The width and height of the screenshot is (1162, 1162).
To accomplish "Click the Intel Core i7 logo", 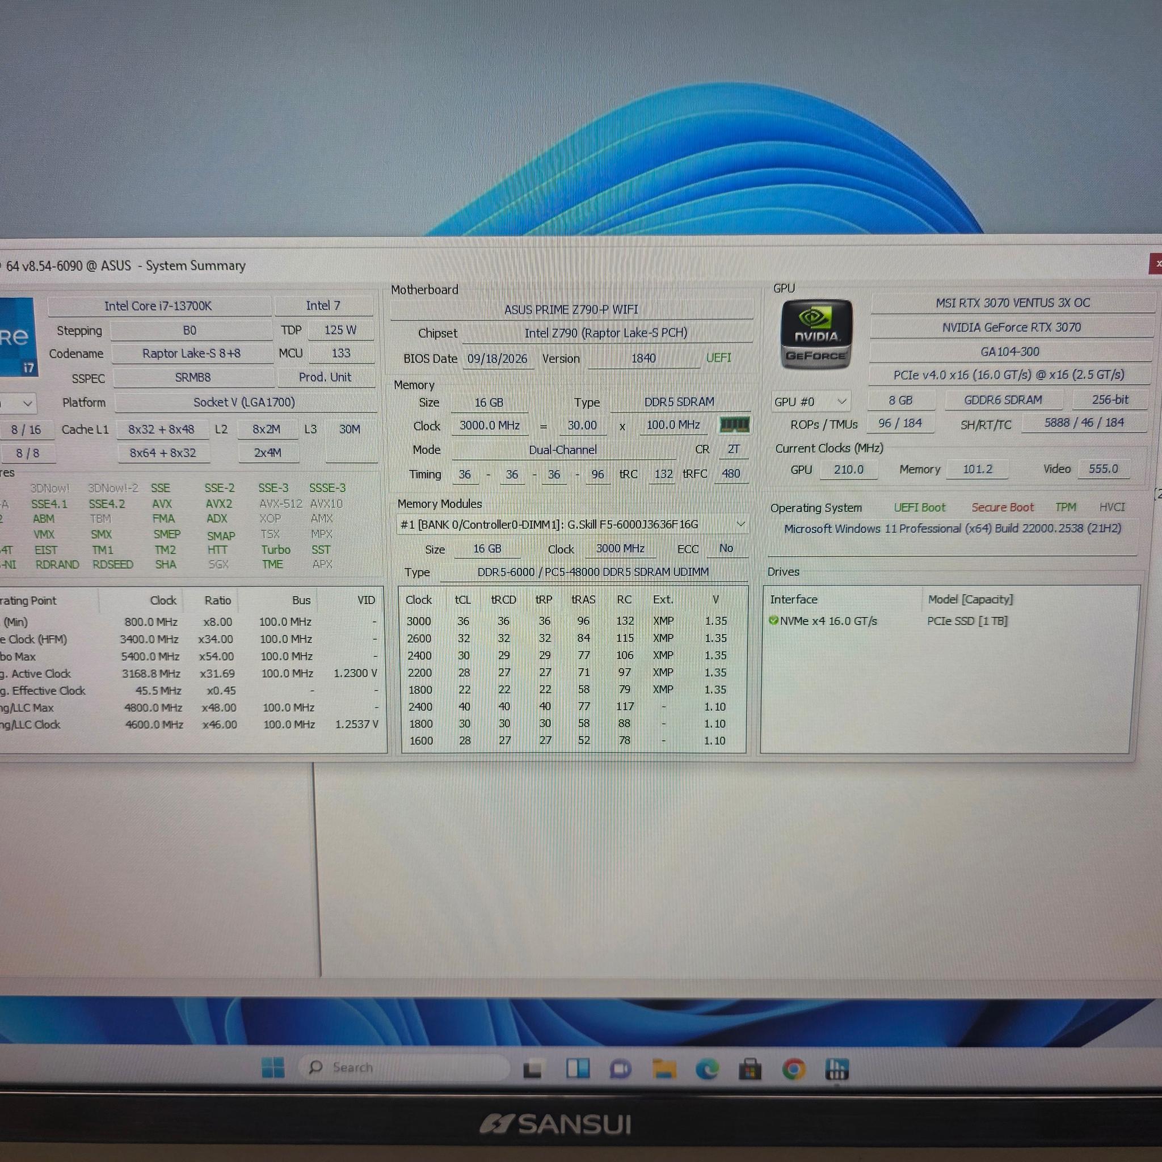I will coord(18,337).
